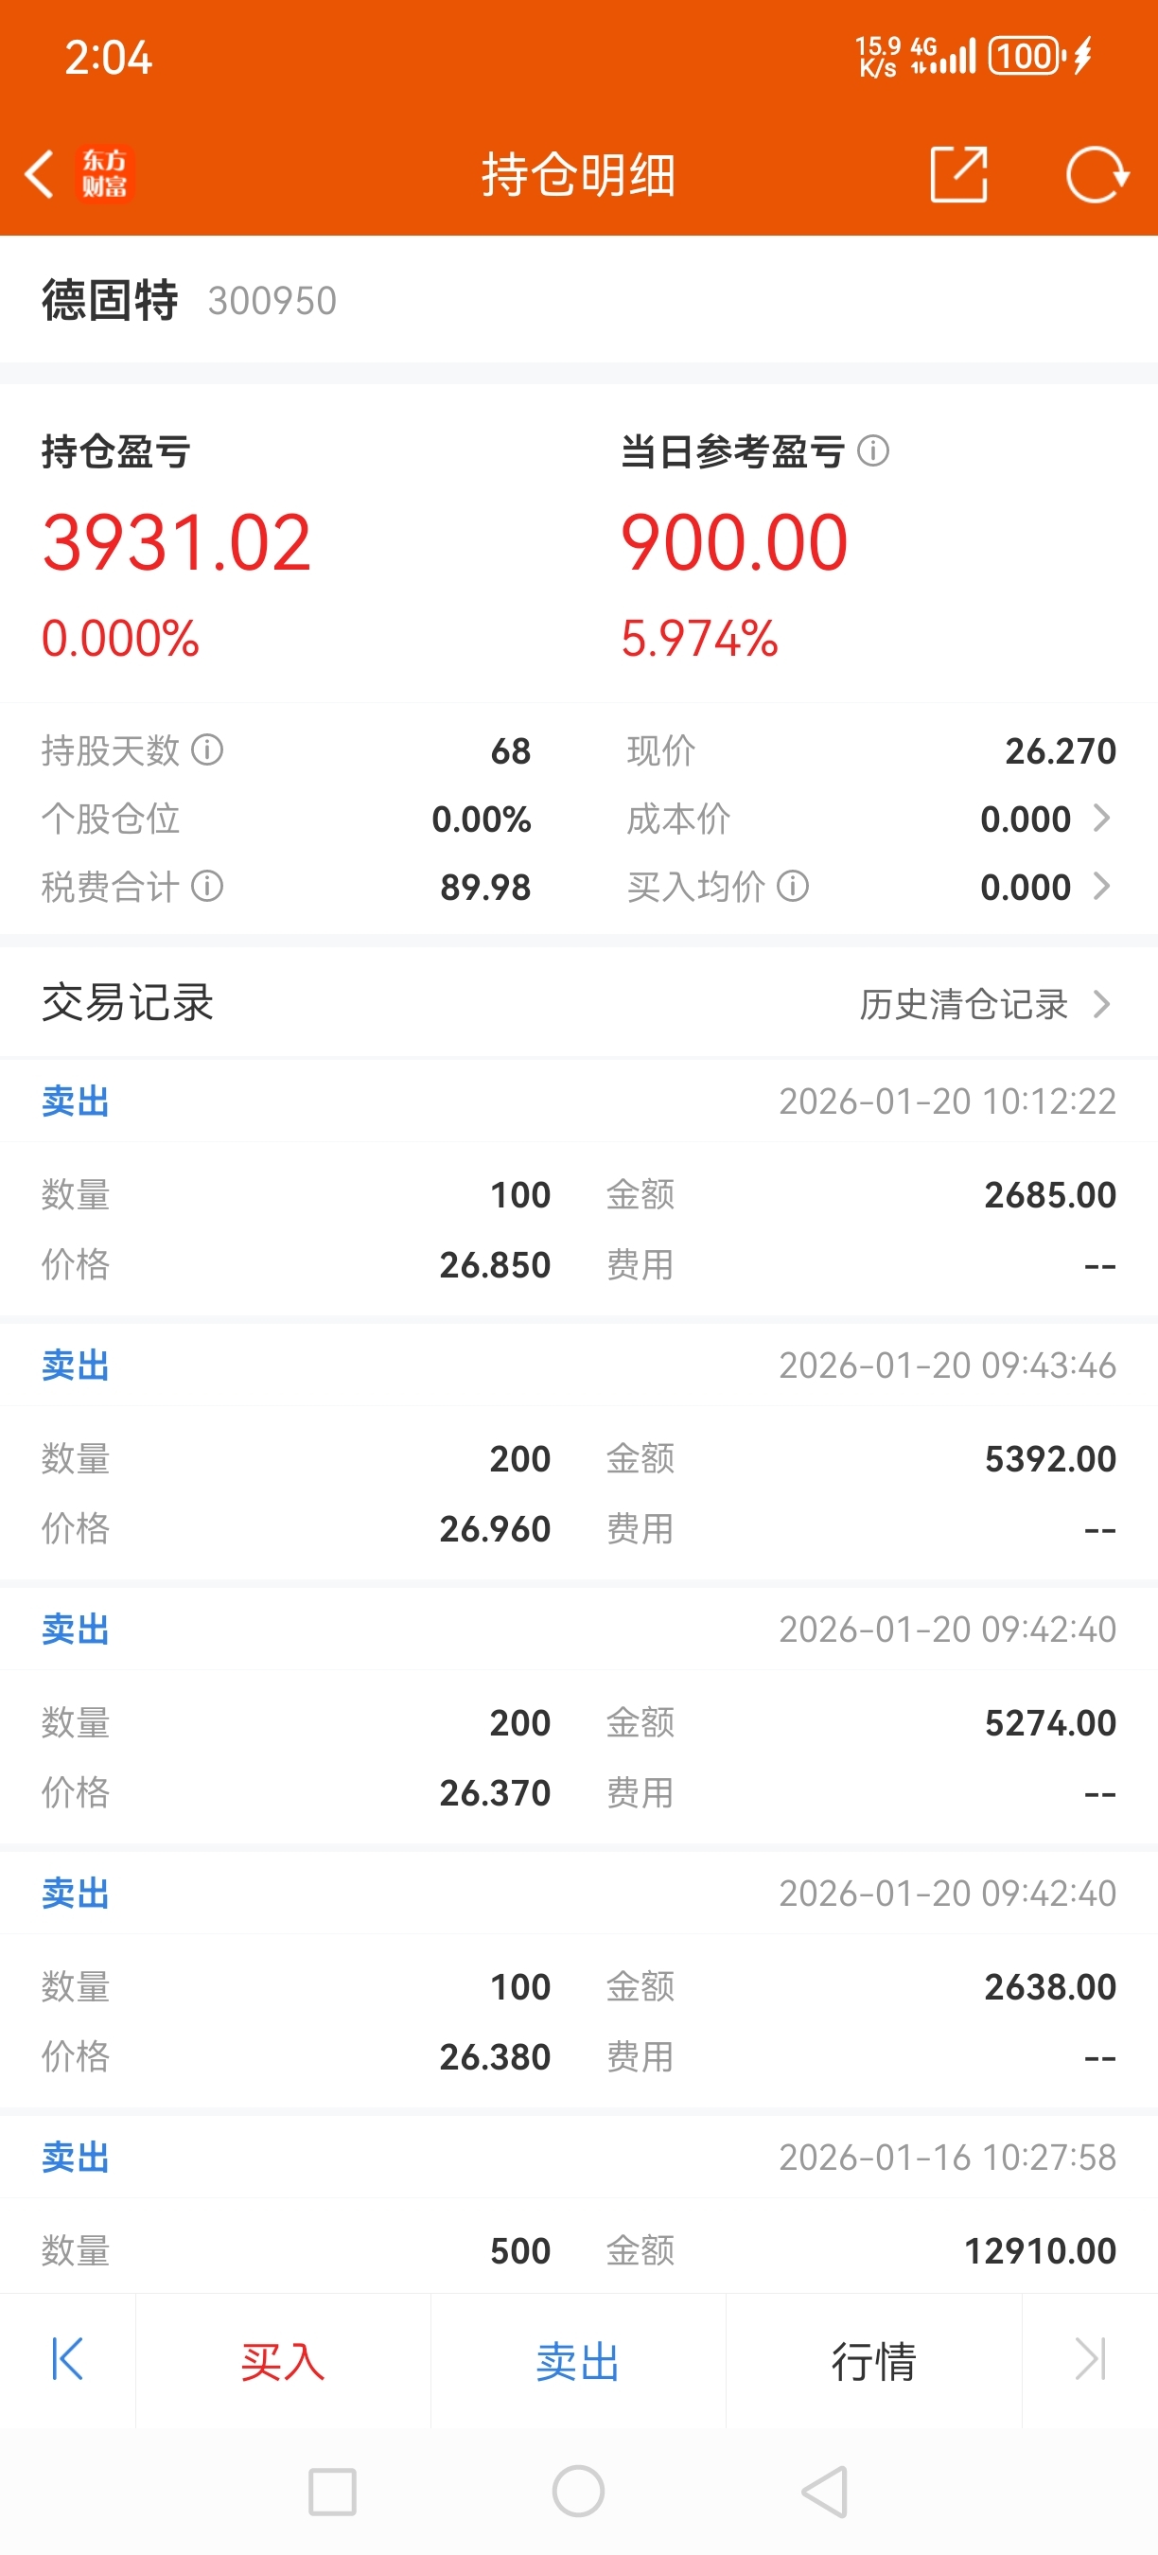The image size is (1158, 2555).
Task: Tap the back arrow in header
Action: pos(40,174)
